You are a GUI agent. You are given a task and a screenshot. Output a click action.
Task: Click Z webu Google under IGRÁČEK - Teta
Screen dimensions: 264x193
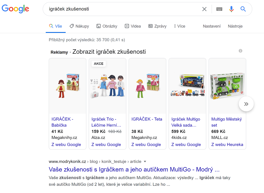click(146, 144)
